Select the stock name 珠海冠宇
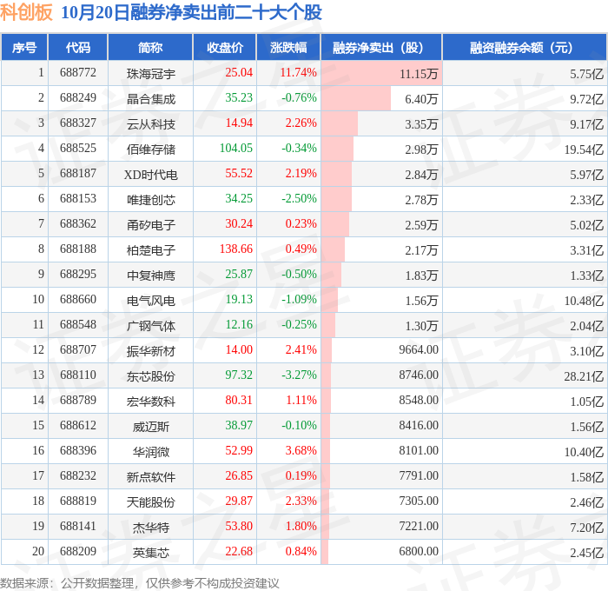The width and height of the screenshot is (608, 591). (151, 74)
